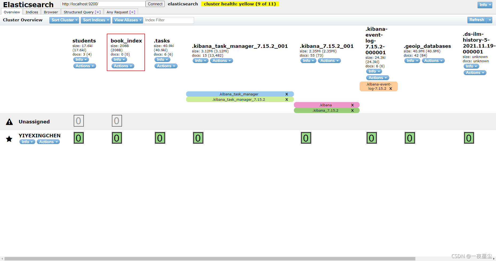Click the cluster health yellow status text

[x=240, y=4]
